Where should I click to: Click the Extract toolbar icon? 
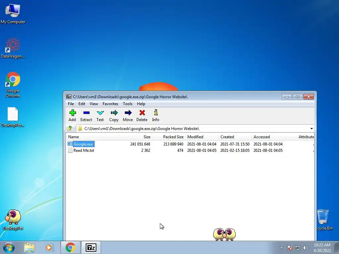coord(86,112)
